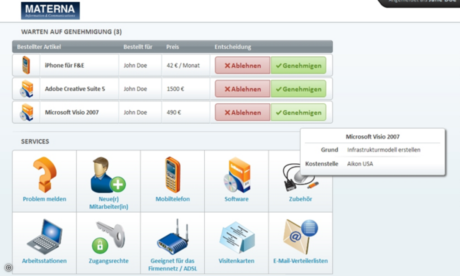The image size is (460, 276).
Task: Go to the Zugangsrechte link
Action: tap(108, 261)
